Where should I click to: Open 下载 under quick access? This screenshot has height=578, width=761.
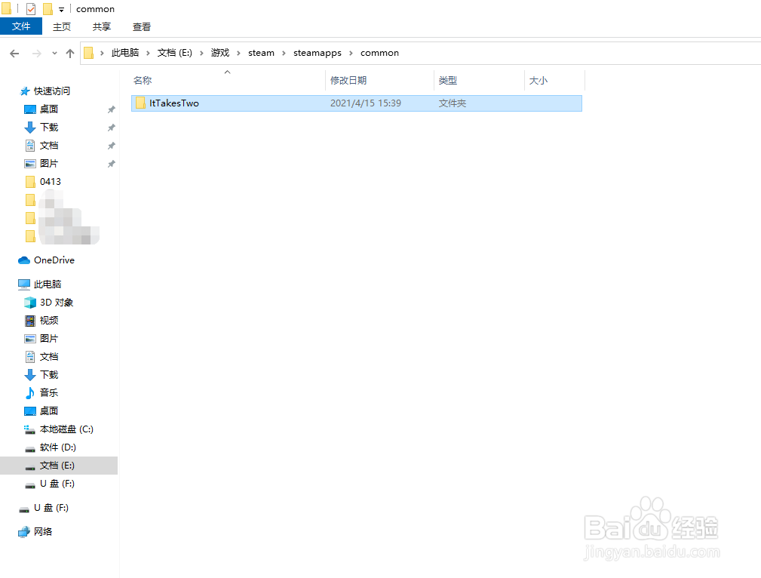(49, 128)
